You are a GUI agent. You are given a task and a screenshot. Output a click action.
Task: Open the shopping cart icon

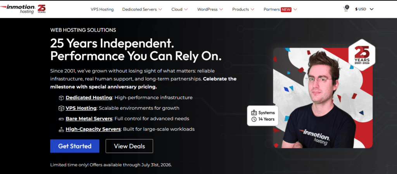click(346, 9)
